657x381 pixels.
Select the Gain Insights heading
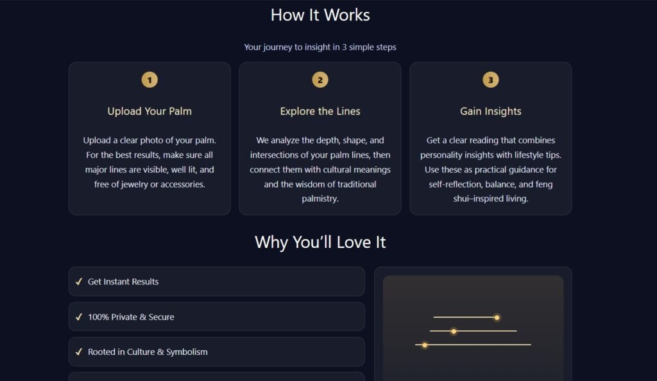(491, 111)
